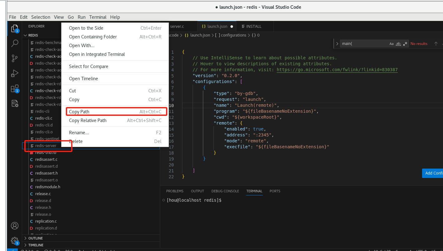Choose Open in Integrated Terminal

click(115, 54)
